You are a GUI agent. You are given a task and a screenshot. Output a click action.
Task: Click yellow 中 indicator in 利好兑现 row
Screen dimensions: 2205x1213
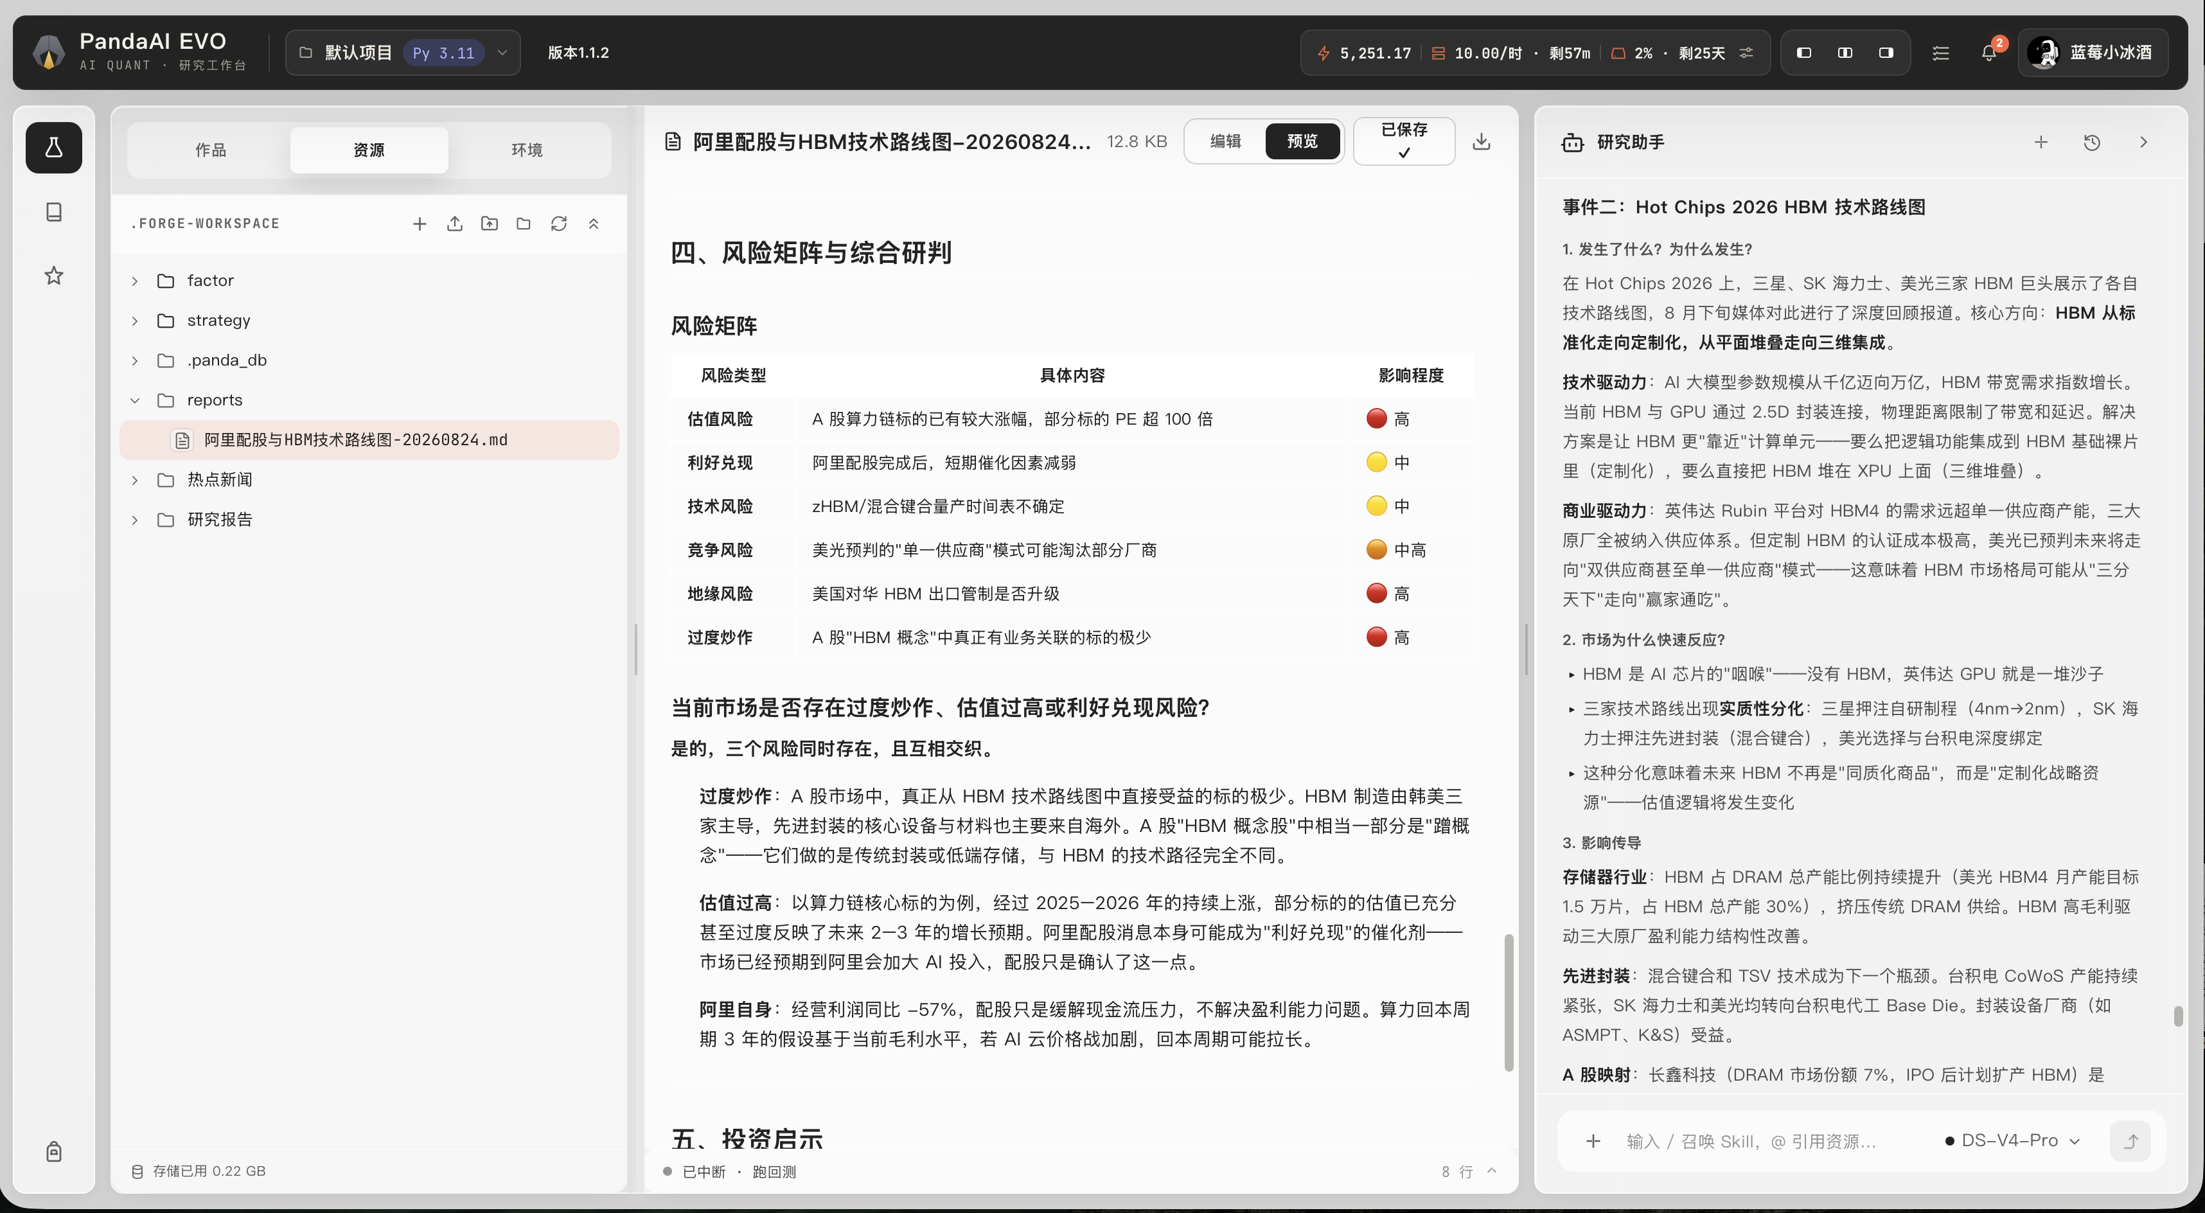(1388, 462)
